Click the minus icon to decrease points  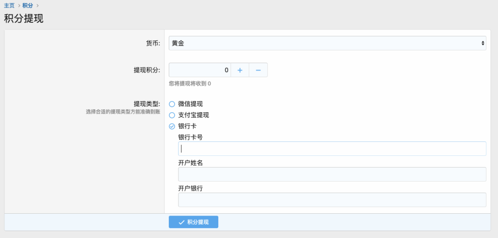pos(258,70)
